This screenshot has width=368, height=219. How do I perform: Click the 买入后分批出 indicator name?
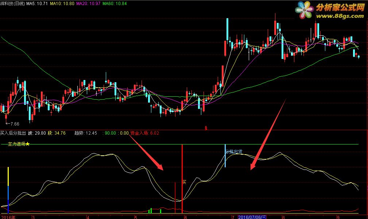point(13,133)
